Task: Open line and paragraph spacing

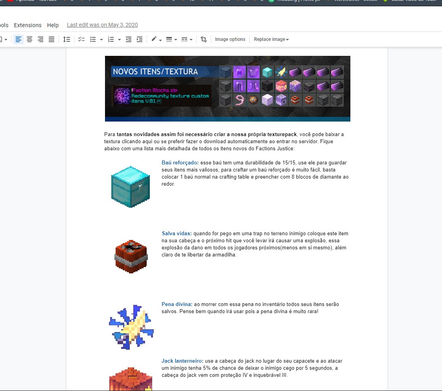Action: [x=66, y=39]
